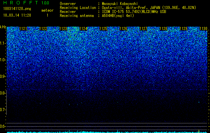The width and height of the screenshot is (210, 133).
Task: Click the file name 1003141120.png
Action: 17,9
